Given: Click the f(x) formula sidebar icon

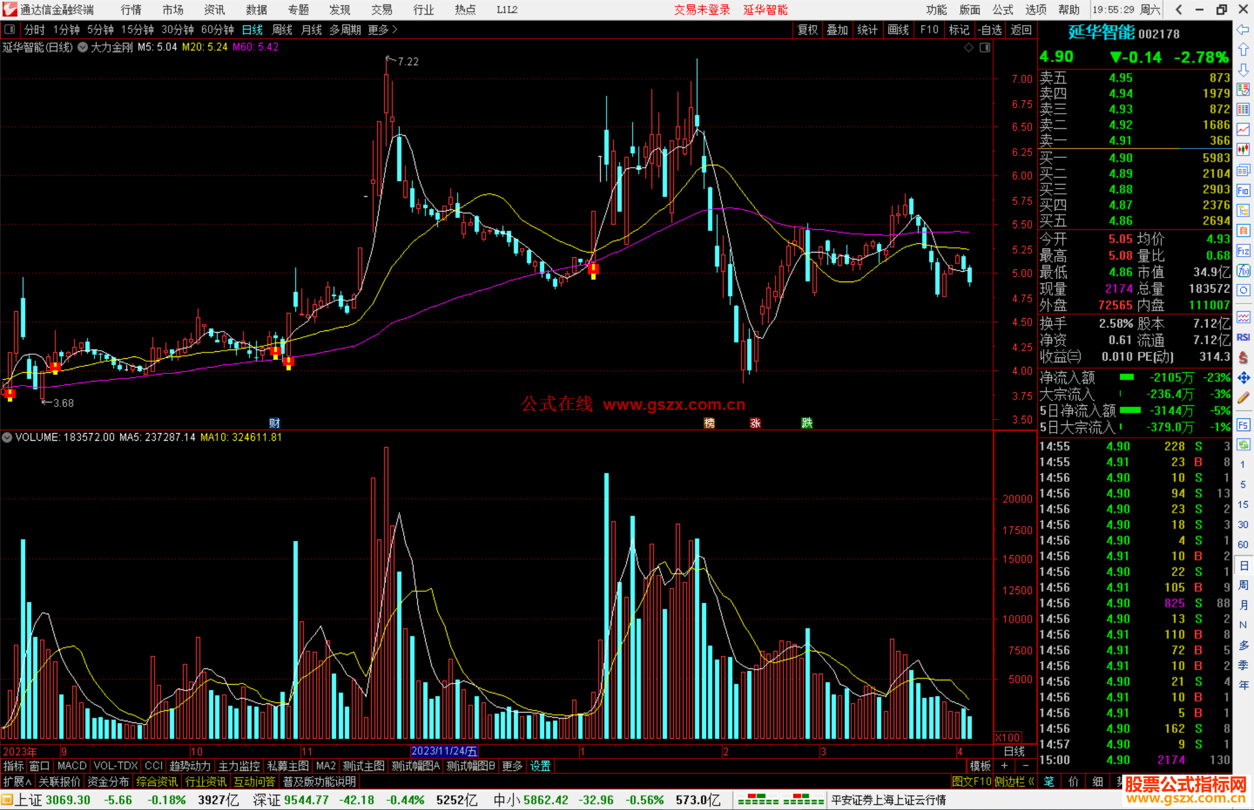Looking at the screenshot, I should (1243, 271).
